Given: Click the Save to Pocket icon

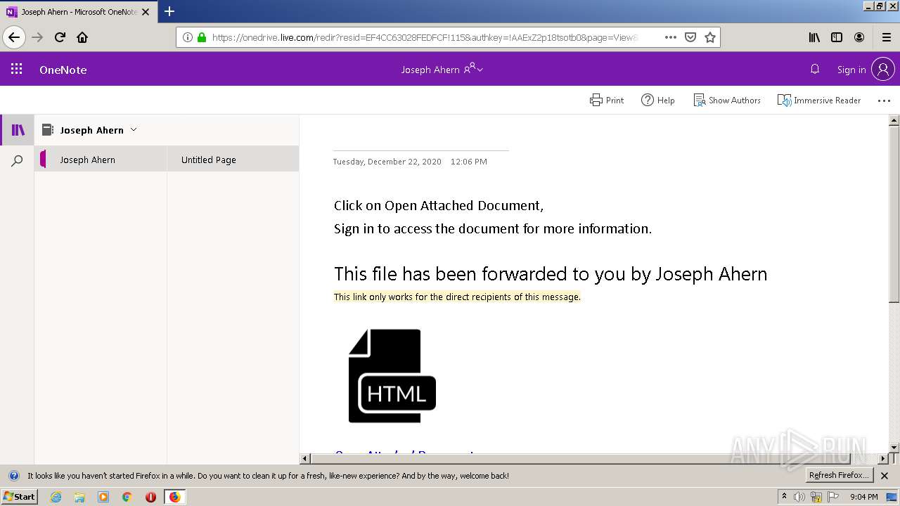Looking at the screenshot, I should (690, 37).
